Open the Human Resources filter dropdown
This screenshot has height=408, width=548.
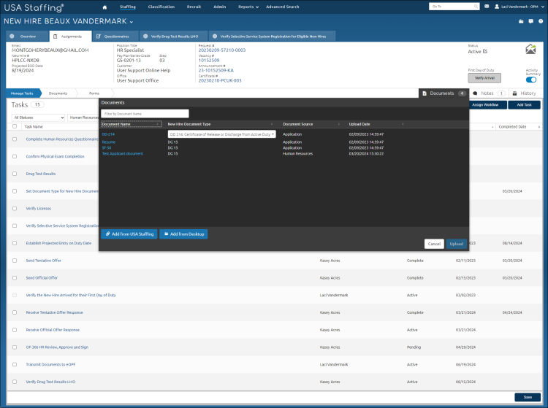coord(83,118)
